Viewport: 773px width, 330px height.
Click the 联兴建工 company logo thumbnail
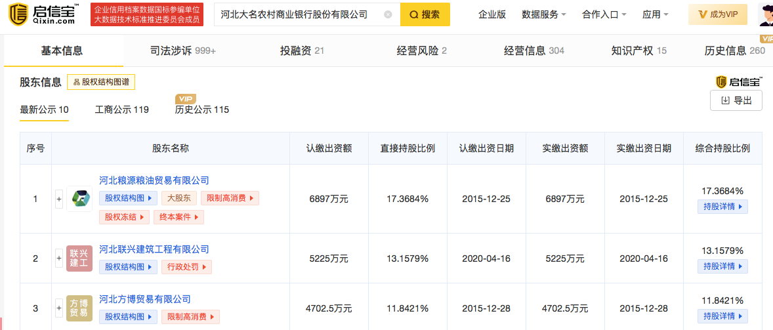(79, 258)
